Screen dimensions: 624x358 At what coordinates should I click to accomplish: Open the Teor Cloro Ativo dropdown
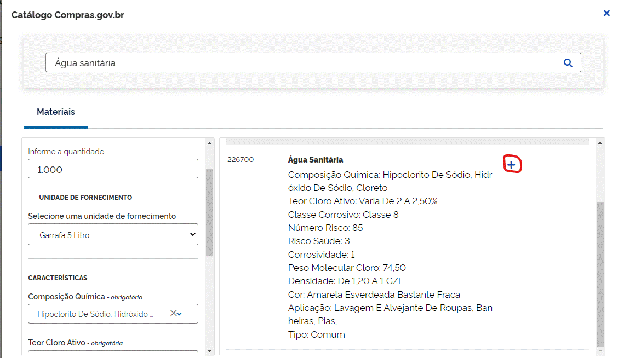click(x=113, y=353)
